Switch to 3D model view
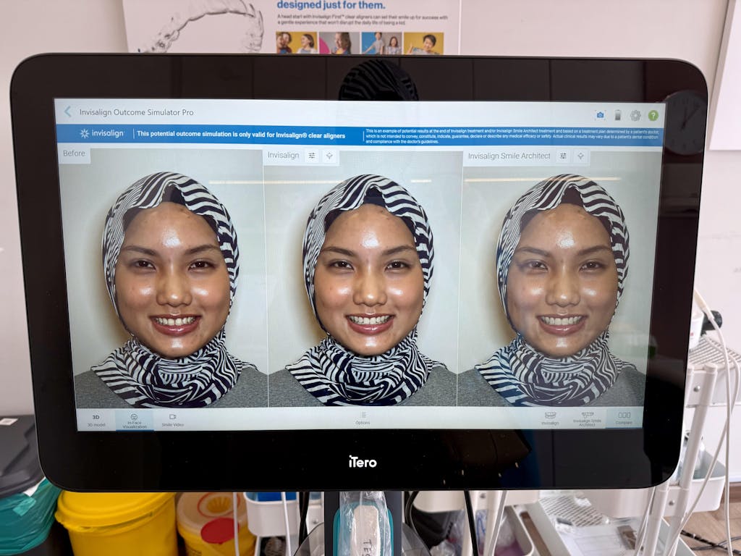 (x=96, y=420)
